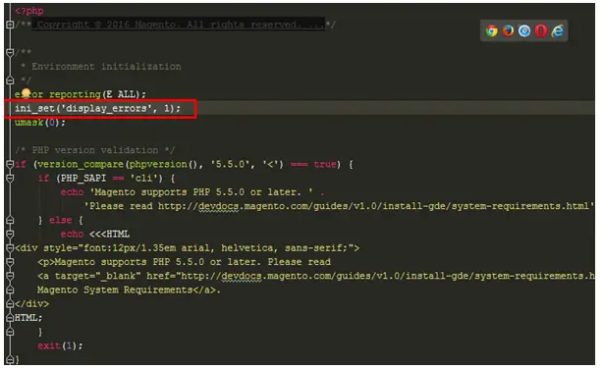The image size is (603, 369).
Task: Toggle fold marker beside the <a target line
Action: coord(10,276)
